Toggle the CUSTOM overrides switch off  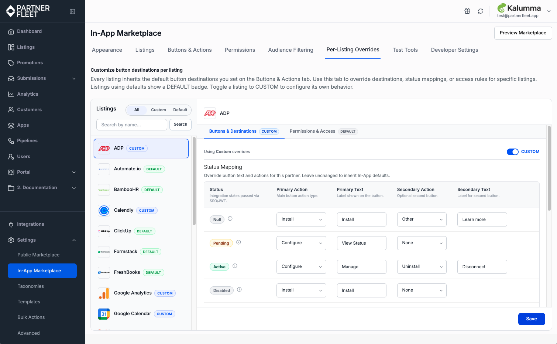513,152
